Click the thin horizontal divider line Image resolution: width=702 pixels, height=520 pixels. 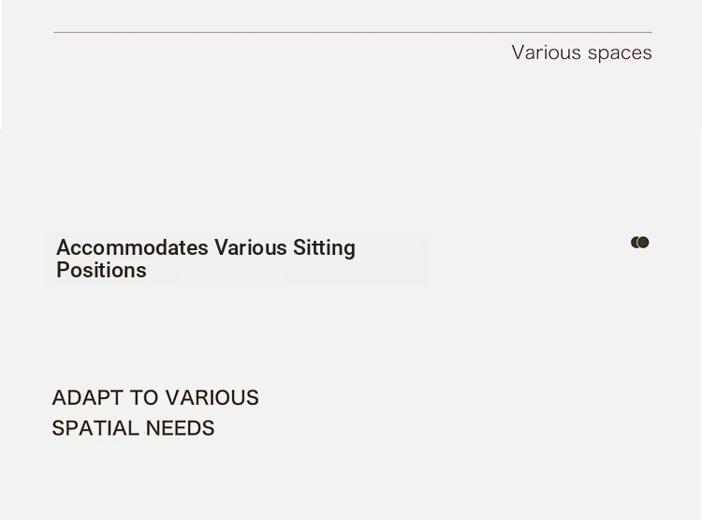[353, 32]
